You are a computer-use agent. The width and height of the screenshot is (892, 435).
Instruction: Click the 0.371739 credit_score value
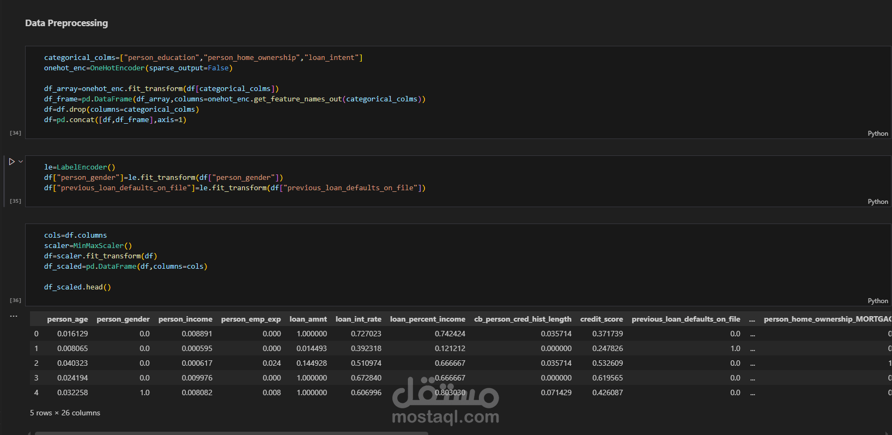(x=608, y=334)
